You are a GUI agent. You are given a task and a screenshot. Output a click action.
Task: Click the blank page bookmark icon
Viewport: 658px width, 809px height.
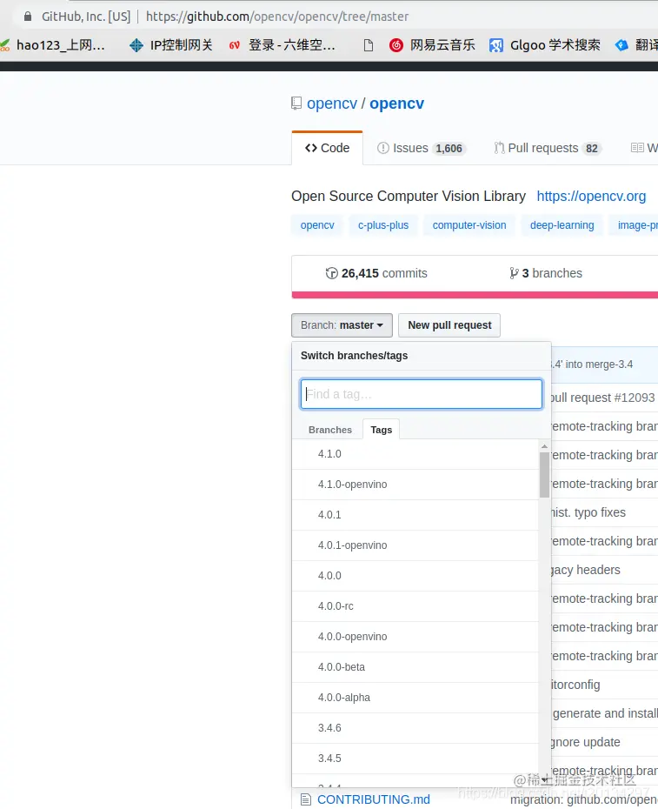[x=369, y=45]
